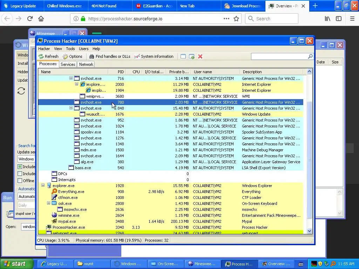Click the ProcessHacker.exe row icon
The height and width of the screenshot is (269, 359).
tap(49, 227)
